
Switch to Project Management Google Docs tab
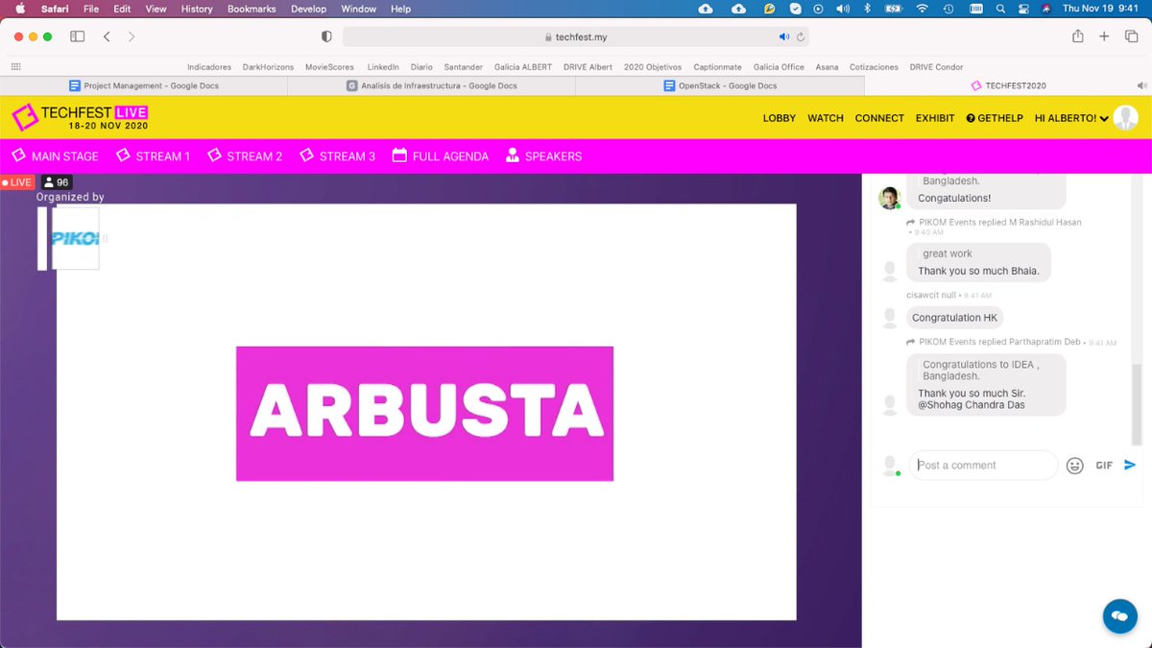coord(144,85)
